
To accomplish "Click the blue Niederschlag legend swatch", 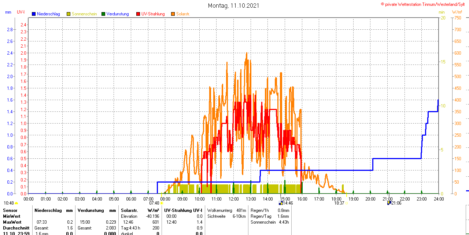I will [x=34, y=14].
